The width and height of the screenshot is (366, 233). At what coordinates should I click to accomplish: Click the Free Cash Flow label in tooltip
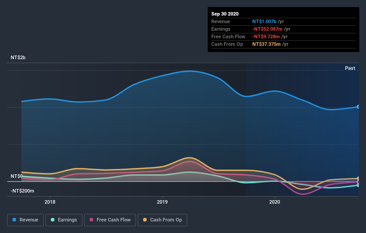[228, 36]
